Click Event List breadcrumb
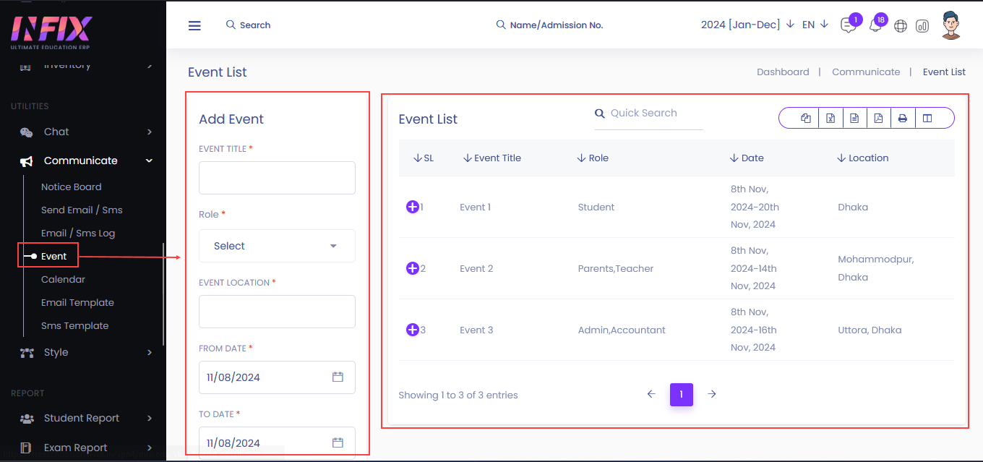Image resolution: width=983 pixels, height=462 pixels. [944, 72]
